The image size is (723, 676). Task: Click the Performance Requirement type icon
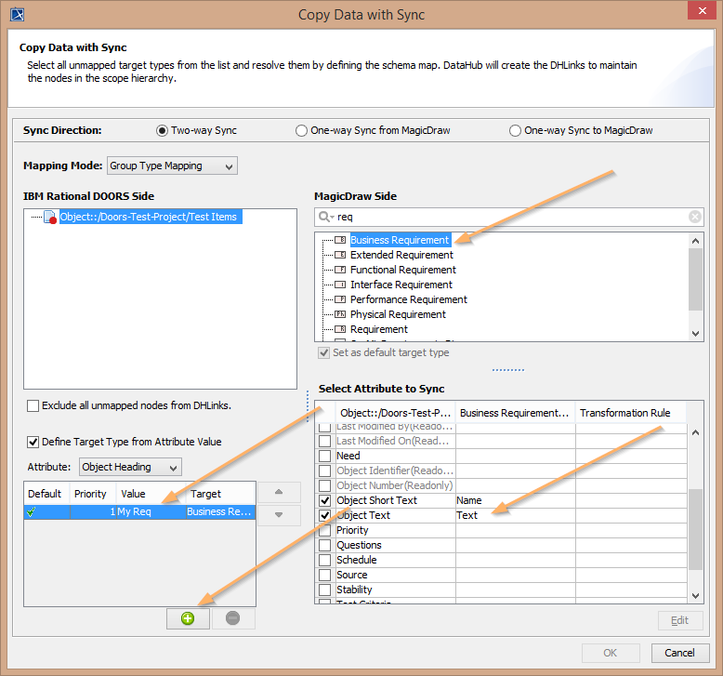[x=340, y=299]
